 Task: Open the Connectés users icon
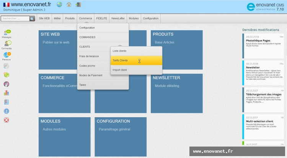(7, 45)
